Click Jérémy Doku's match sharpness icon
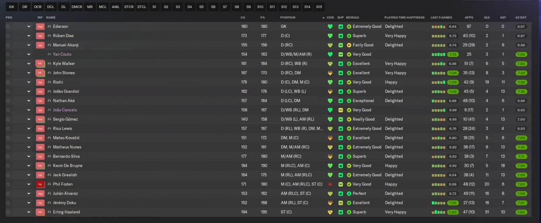 [x=341, y=203]
